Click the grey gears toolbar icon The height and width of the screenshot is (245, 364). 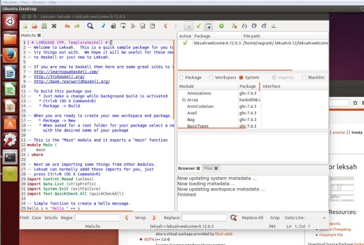click(133, 26)
